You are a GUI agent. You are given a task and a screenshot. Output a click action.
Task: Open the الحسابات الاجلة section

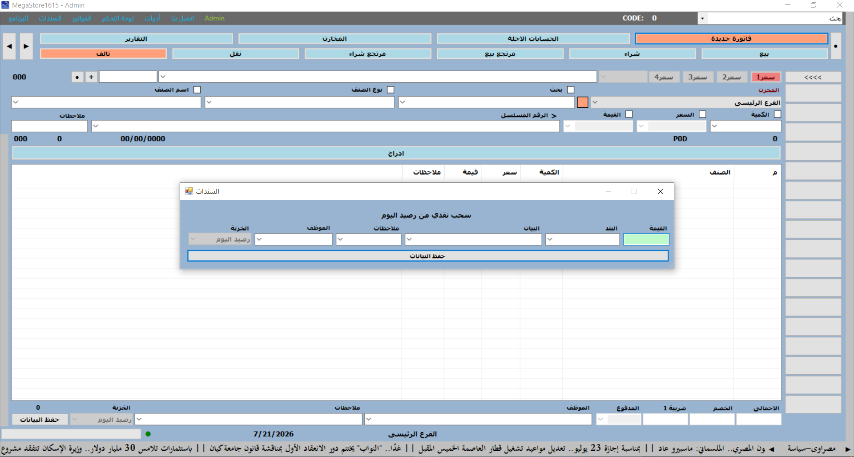tap(533, 39)
